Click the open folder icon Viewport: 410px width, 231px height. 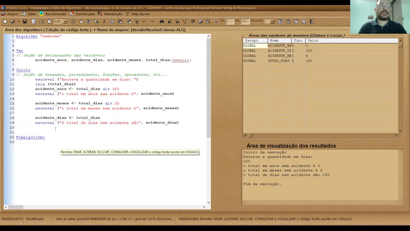(13, 21)
